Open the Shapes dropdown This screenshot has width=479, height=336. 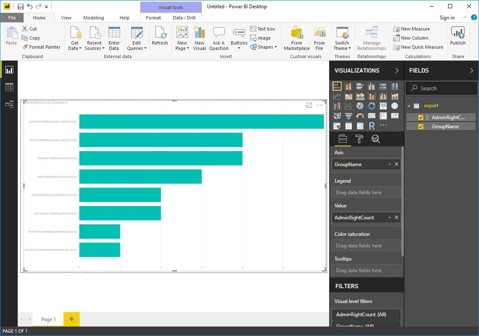point(263,47)
